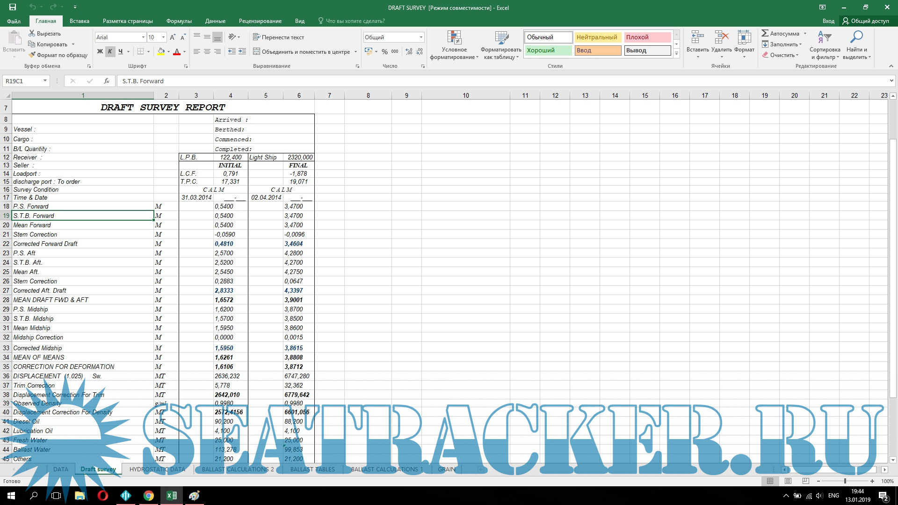898x505 pixels.
Task: Switch to the Формулы ribbon tab
Action: pyautogui.click(x=179, y=21)
